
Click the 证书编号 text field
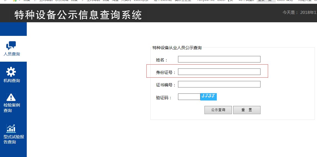tap(219, 84)
